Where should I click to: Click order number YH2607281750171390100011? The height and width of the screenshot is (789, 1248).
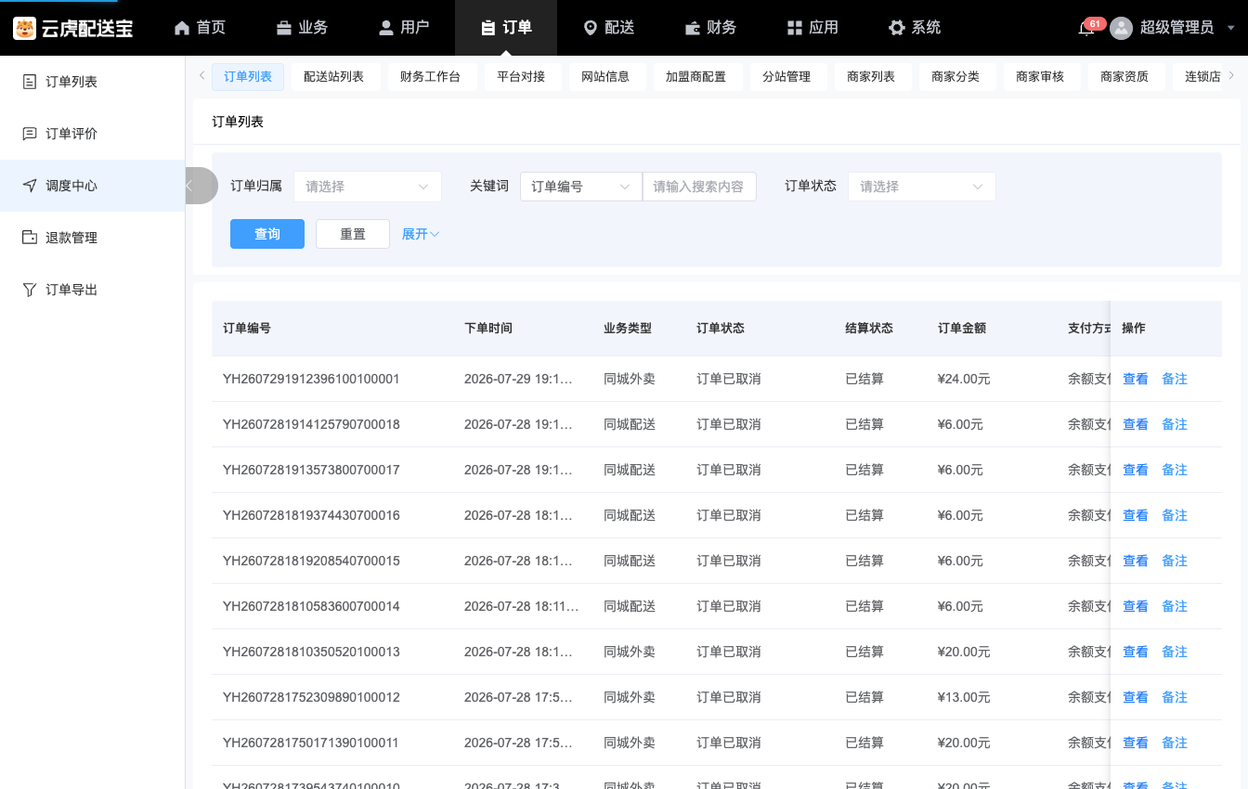(311, 743)
